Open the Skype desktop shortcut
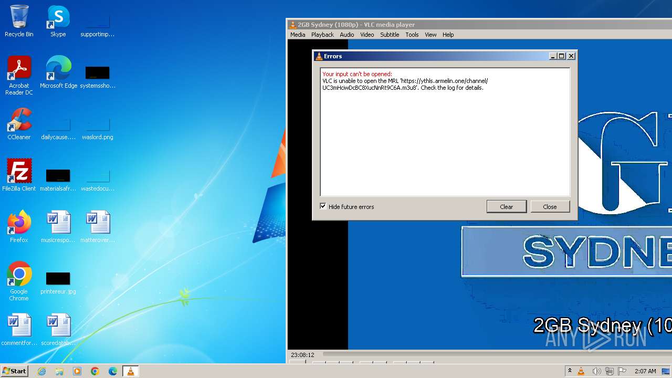Screen dimensions: 672x378 (58, 21)
